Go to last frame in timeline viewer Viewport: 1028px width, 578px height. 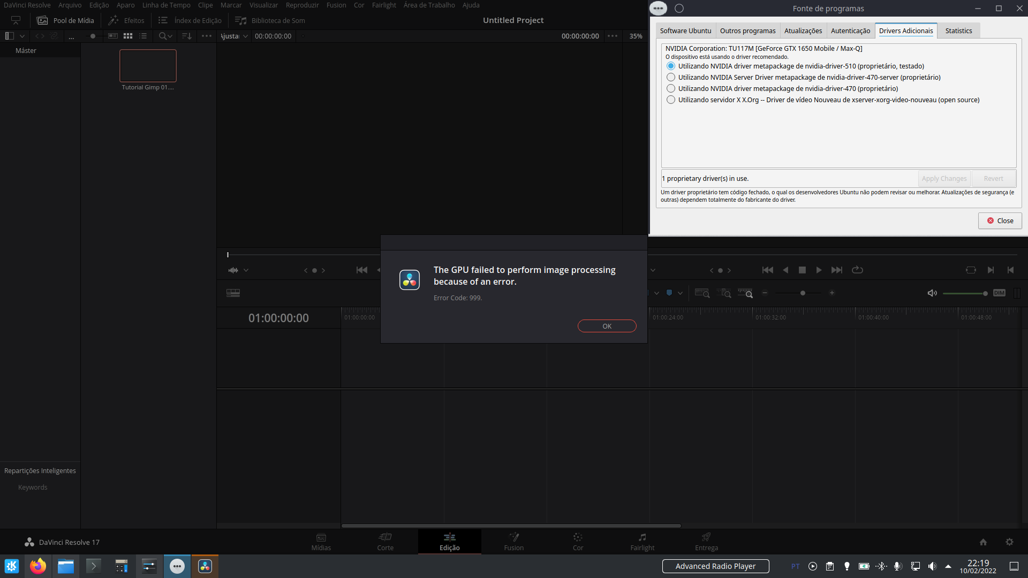pos(837,270)
